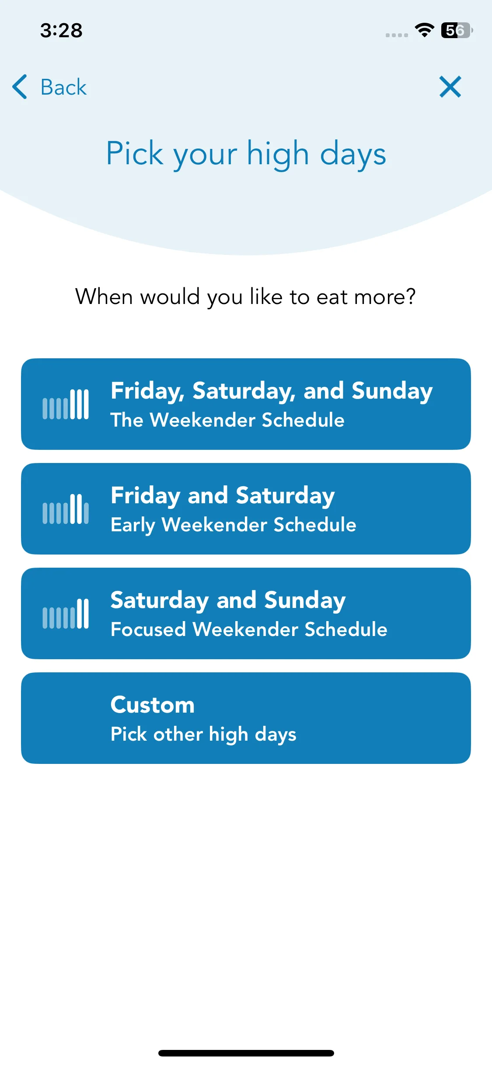Image resolution: width=492 pixels, height=1067 pixels.
Task: Tap the "Pick your high days" heading
Action: coord(246,154)
